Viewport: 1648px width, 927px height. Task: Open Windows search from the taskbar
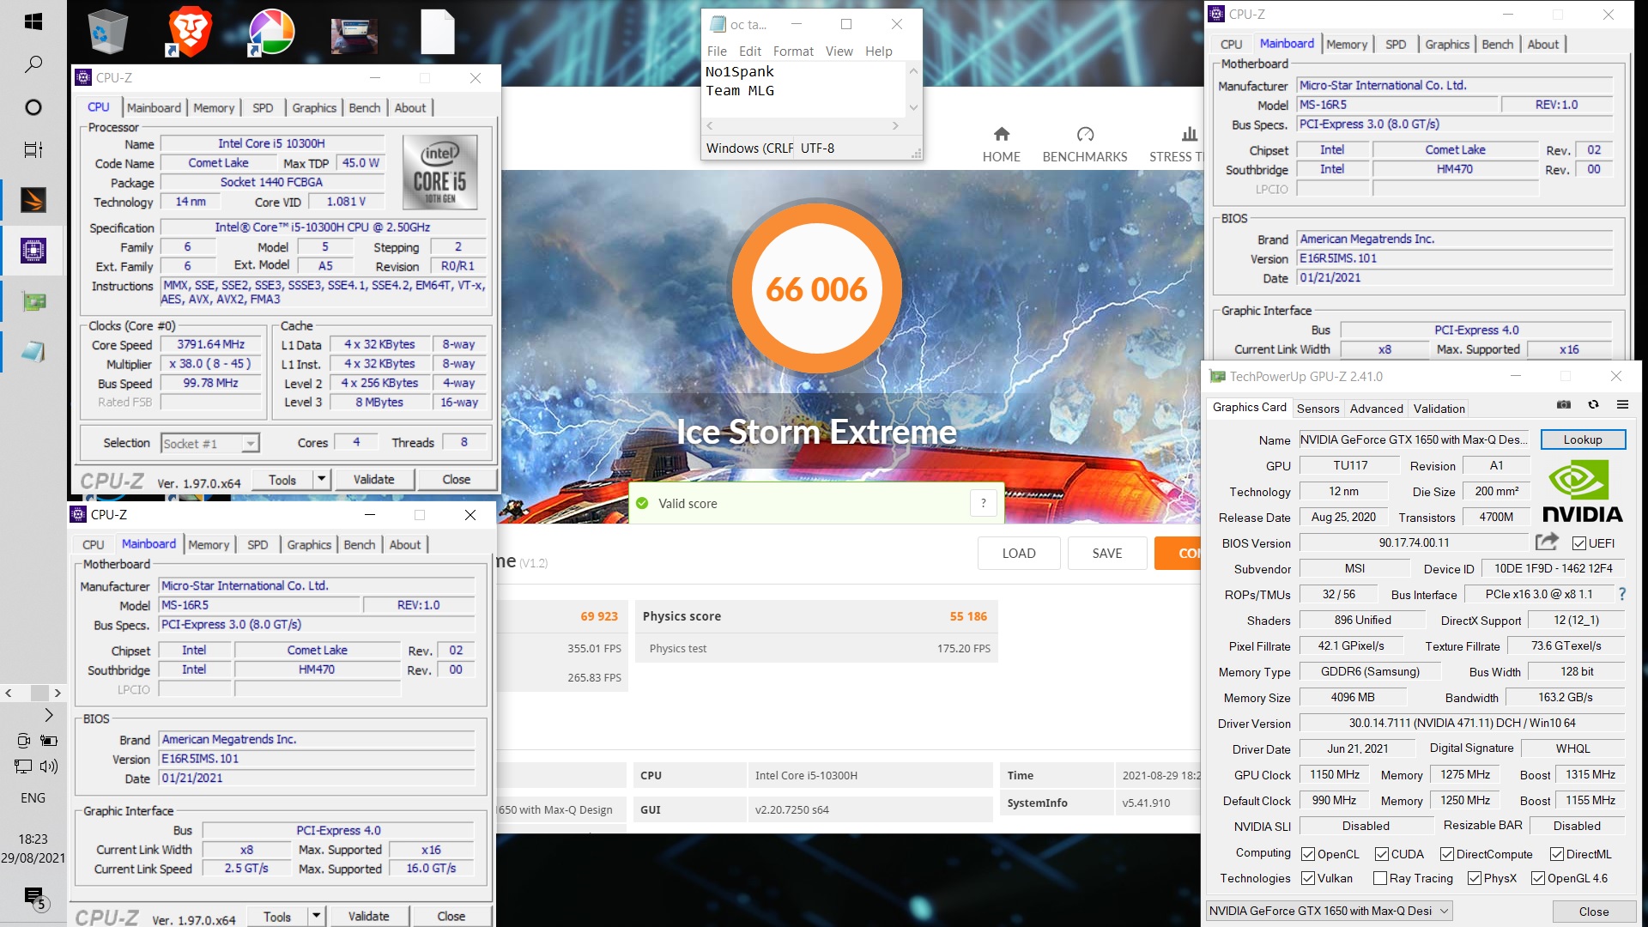[x=33, y=64]
